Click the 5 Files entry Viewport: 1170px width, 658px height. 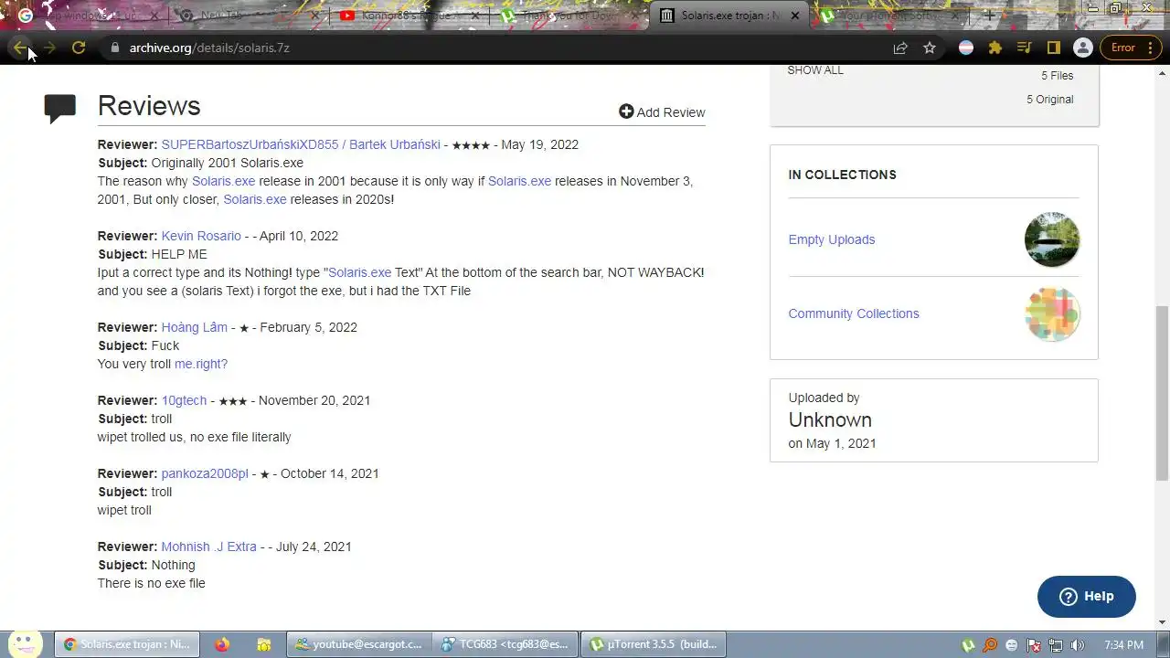coord(1057,76)
